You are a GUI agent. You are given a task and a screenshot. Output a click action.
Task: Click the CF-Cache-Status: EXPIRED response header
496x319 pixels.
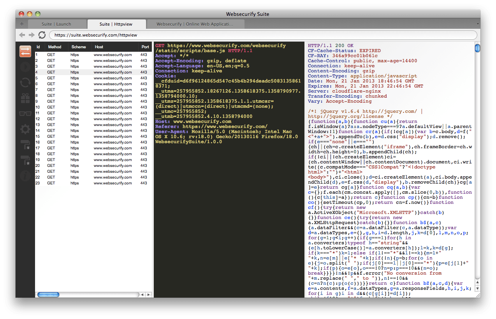[x=345, y=51]
